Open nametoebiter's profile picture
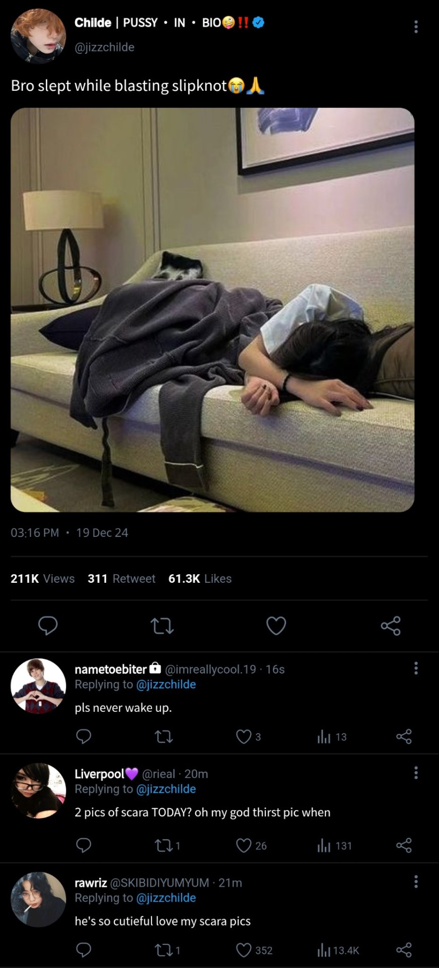The height and width of the screenshot is (968, 439). pyautogui.click(x=38, y=686)
